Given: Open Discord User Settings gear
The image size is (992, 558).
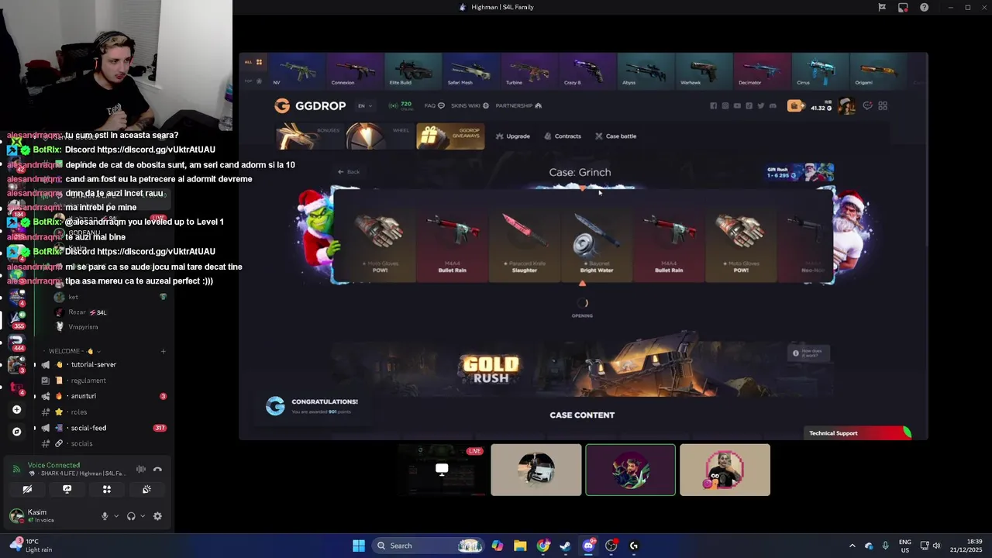Looking at the screenshot, I should (x=157, y=516).
